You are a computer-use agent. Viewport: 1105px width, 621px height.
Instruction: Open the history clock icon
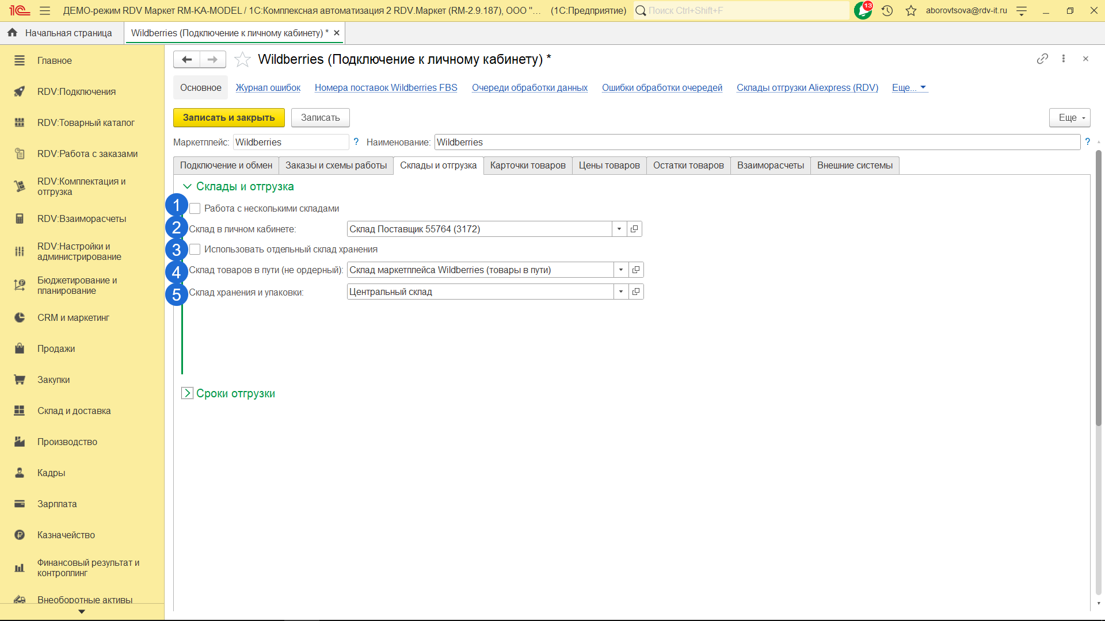(887, 10)
